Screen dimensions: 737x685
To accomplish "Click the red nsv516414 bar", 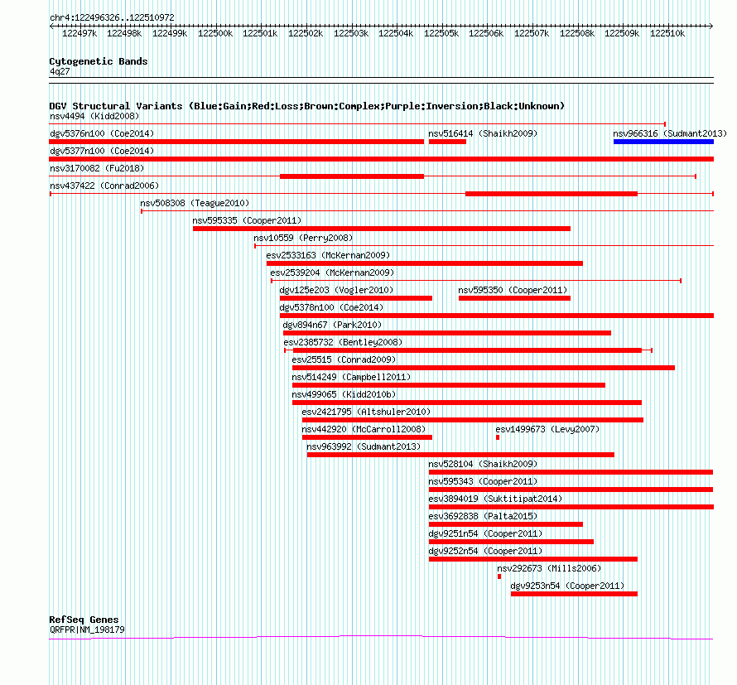I will click(x=447, y=142).
